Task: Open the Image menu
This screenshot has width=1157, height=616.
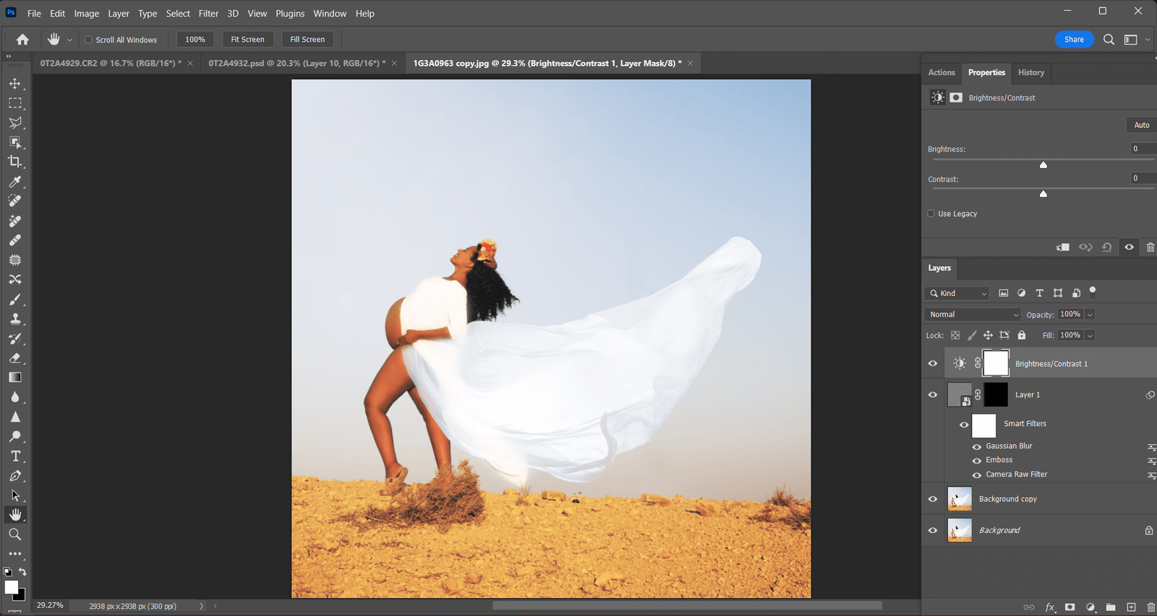Action: 87,14
